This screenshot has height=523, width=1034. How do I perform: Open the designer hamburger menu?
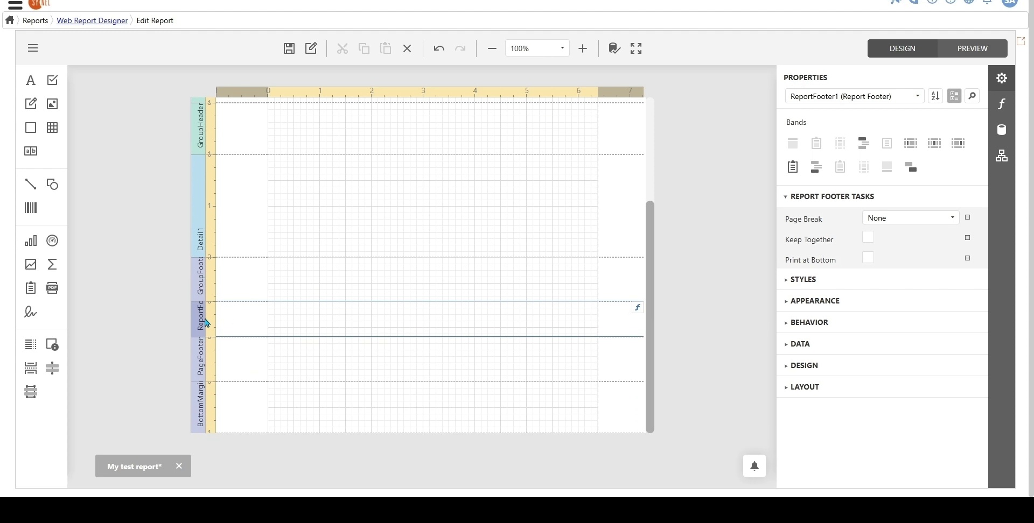pos(33,48)
